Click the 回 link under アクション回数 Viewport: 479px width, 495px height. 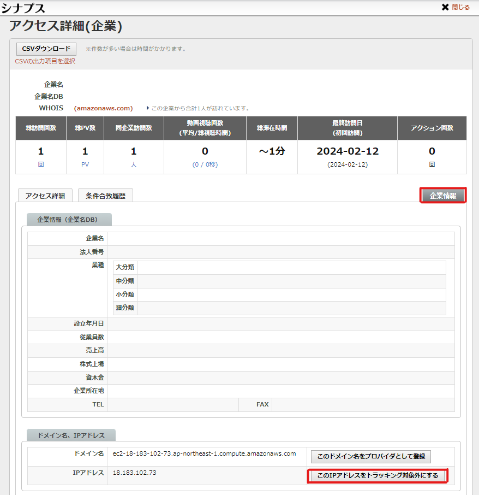(432, 164)
